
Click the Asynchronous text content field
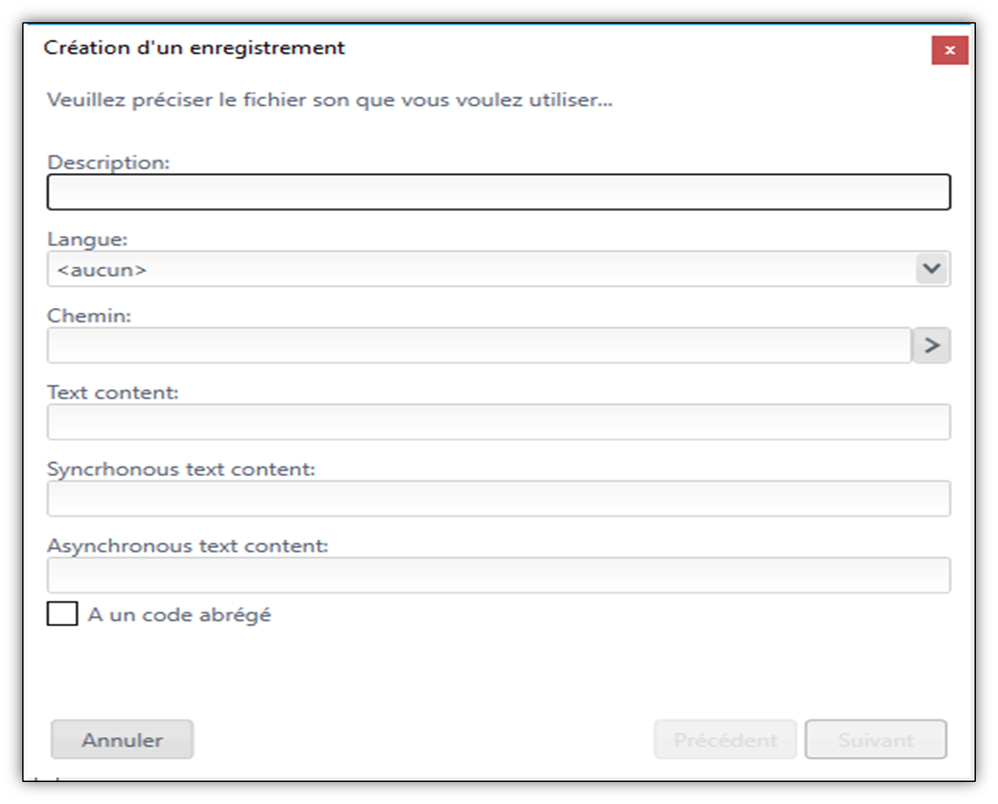click(499, 575)
